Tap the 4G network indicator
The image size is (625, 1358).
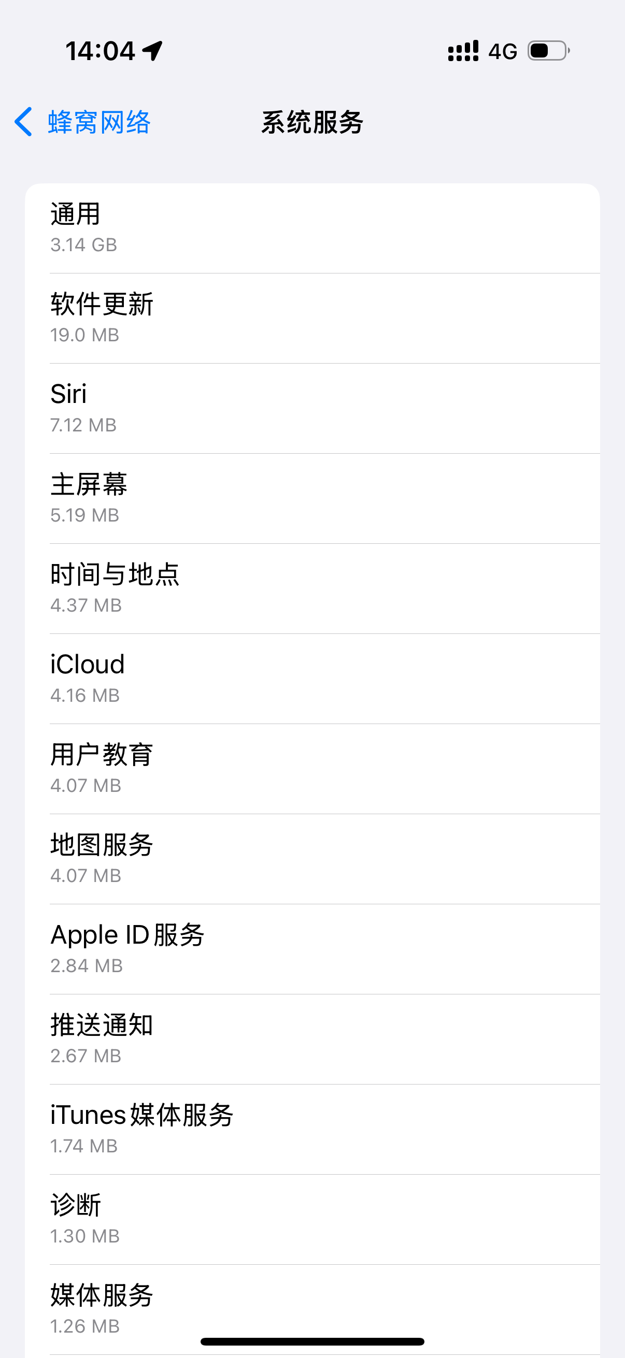(502, 52)
